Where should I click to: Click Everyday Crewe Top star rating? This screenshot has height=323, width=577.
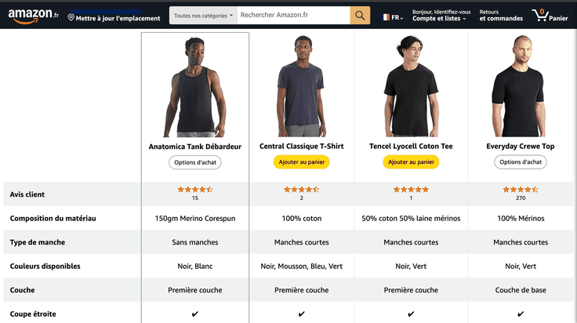pyautogui.click(x=520, y=190)
